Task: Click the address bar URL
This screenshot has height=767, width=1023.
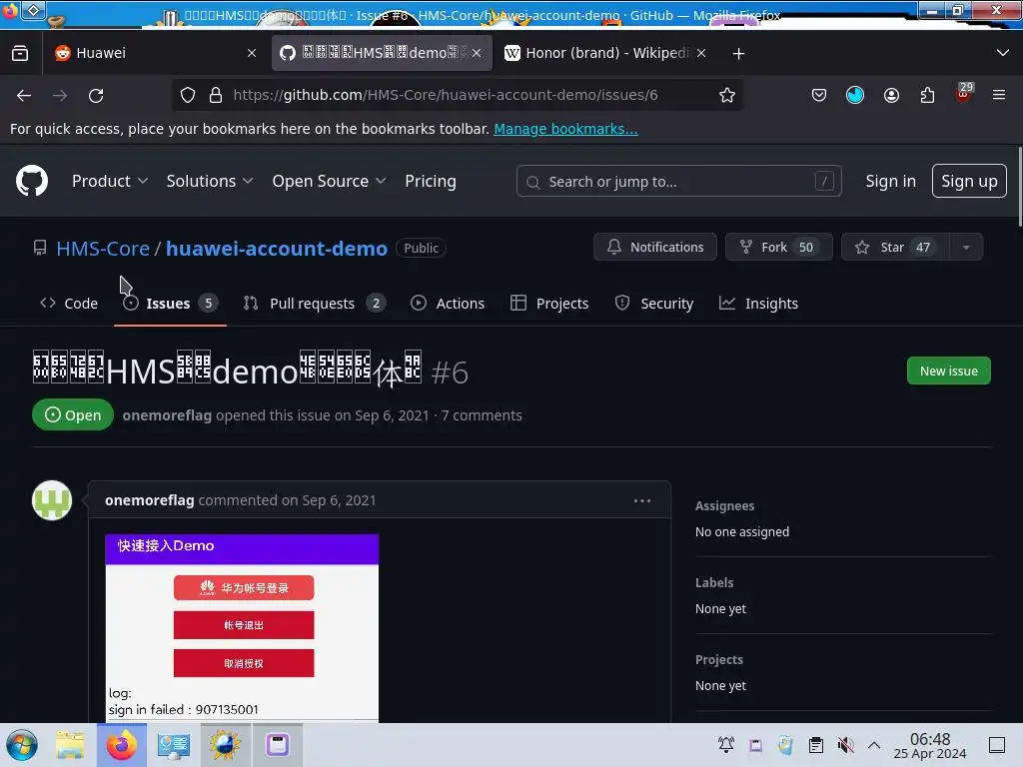Action: tap(445, 95)
